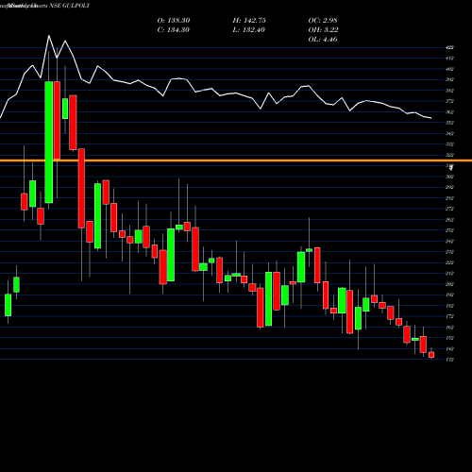
Task: Click the NSE GULPOLY chart title
Action: tap(70, 6)
